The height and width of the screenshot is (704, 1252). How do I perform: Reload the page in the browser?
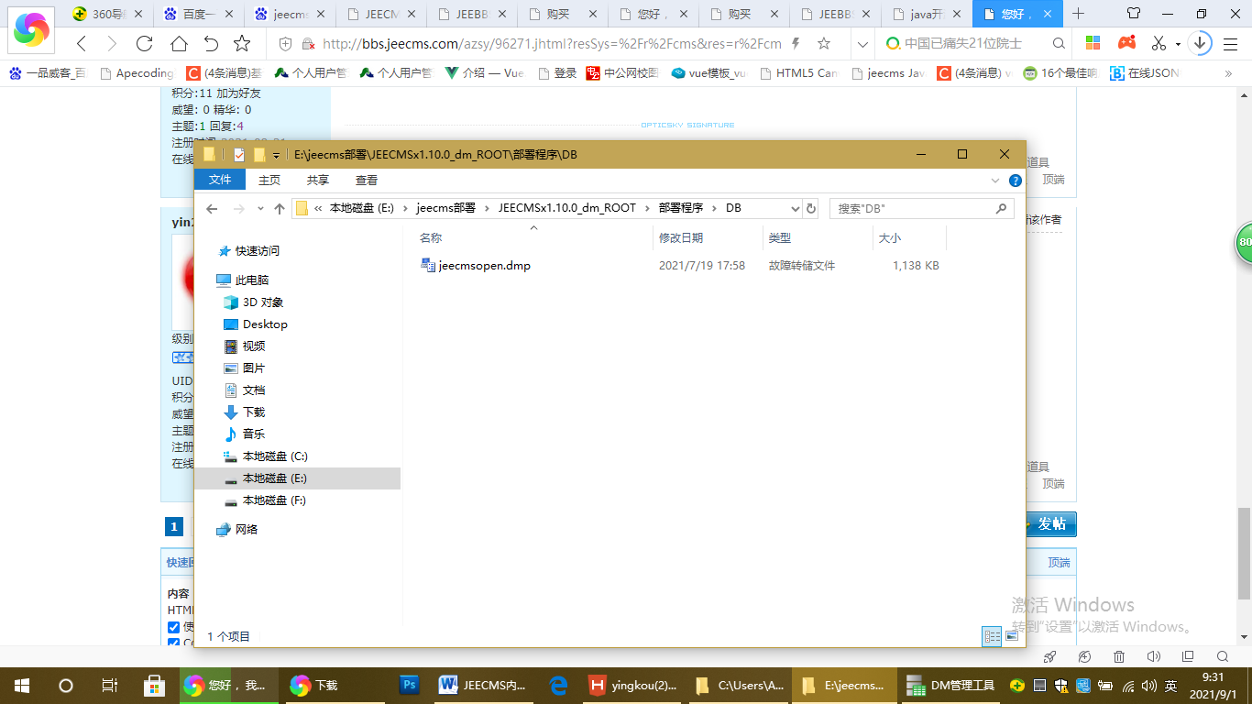click(144, 44)
